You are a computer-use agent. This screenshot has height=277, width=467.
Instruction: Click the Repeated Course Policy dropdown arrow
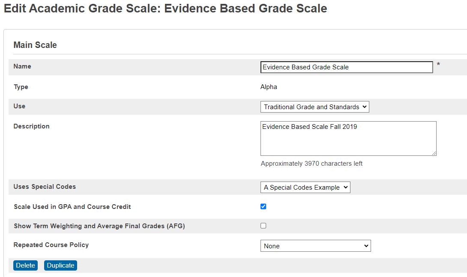pos(367,246)
